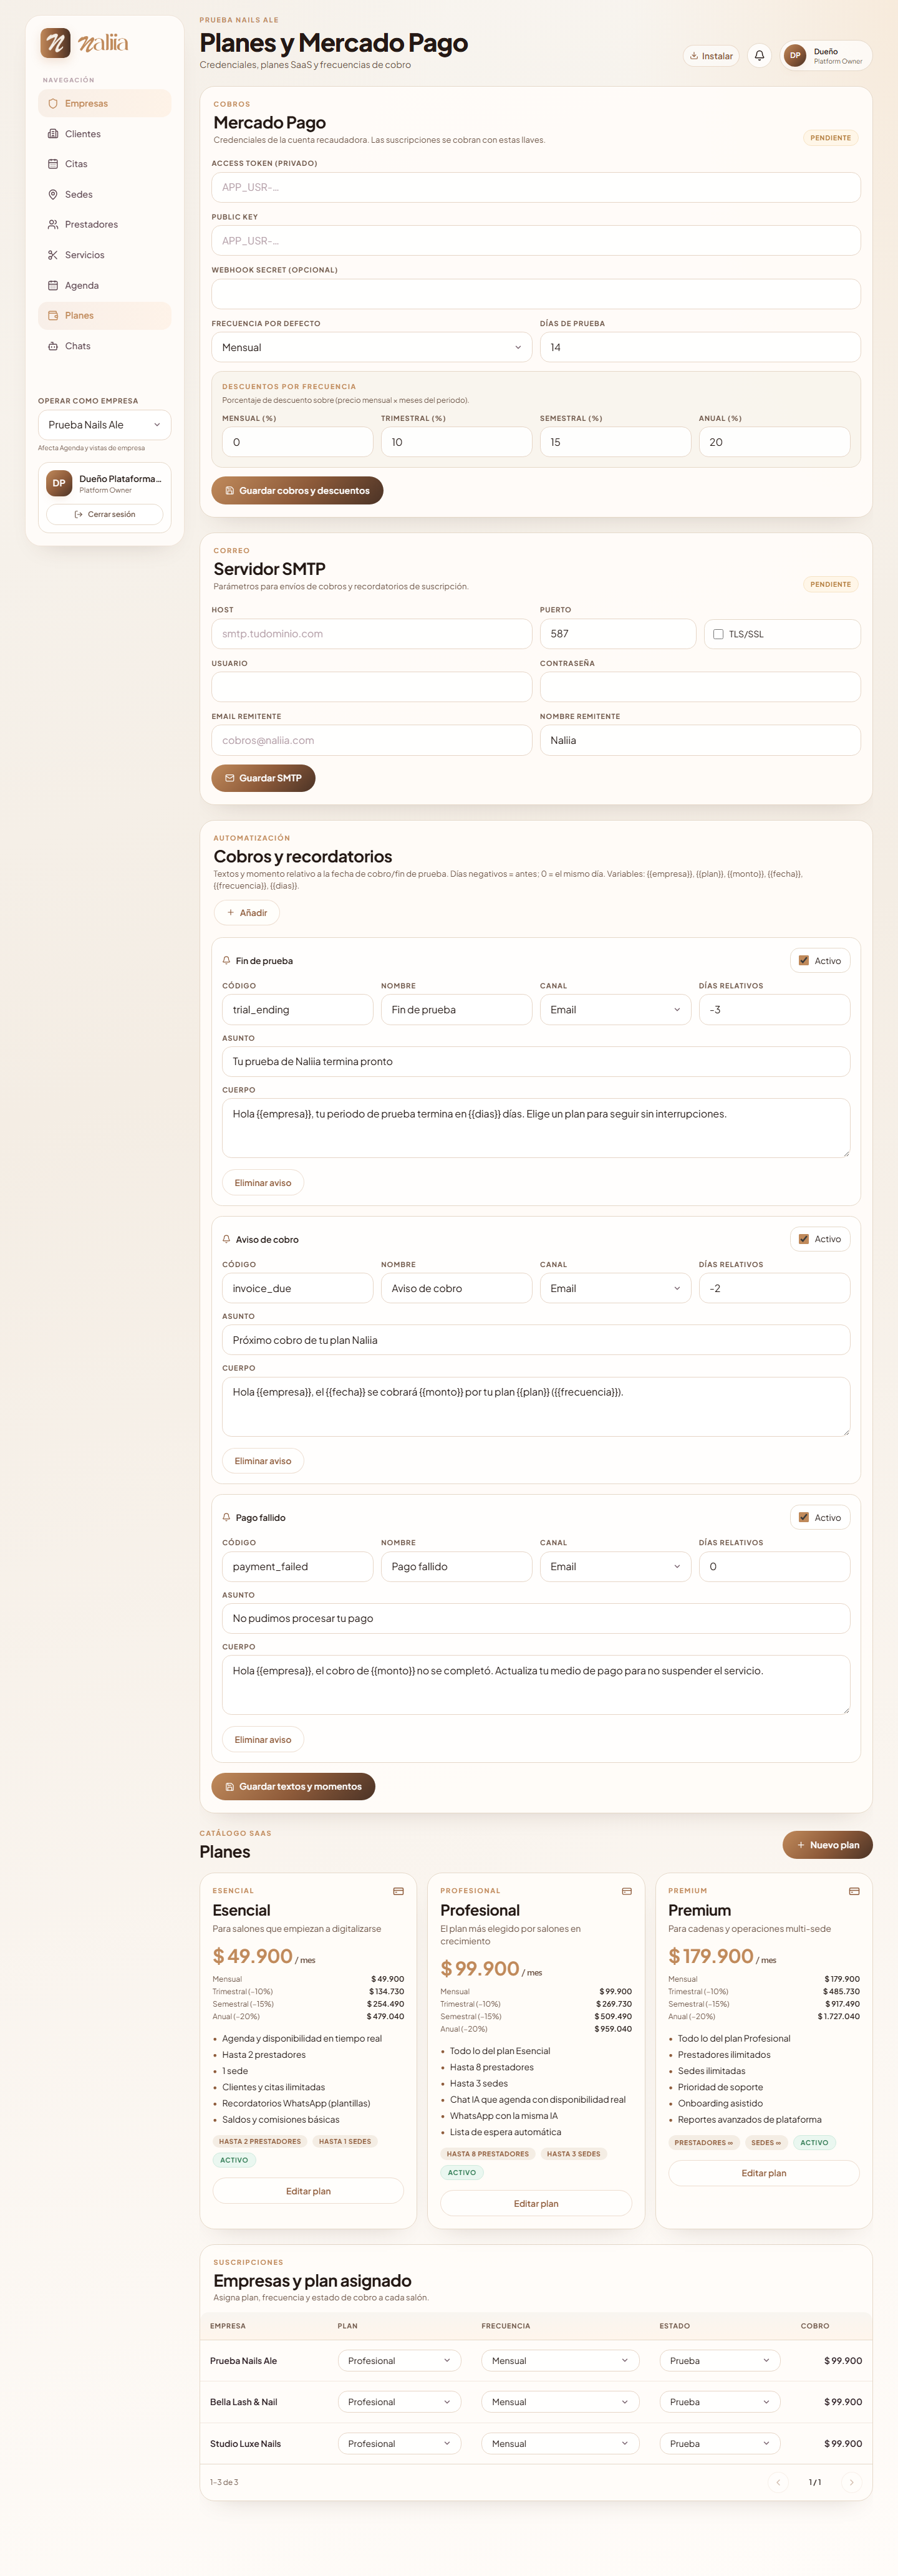This screenshot has width=898, height=2576.
Task: Click the Nuevo plan button
Action: pos(827,1845)
